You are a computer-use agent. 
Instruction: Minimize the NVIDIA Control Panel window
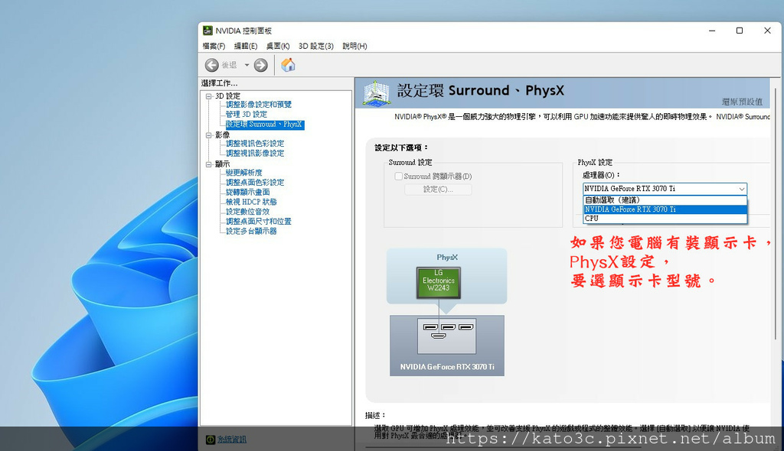point(712,31)
